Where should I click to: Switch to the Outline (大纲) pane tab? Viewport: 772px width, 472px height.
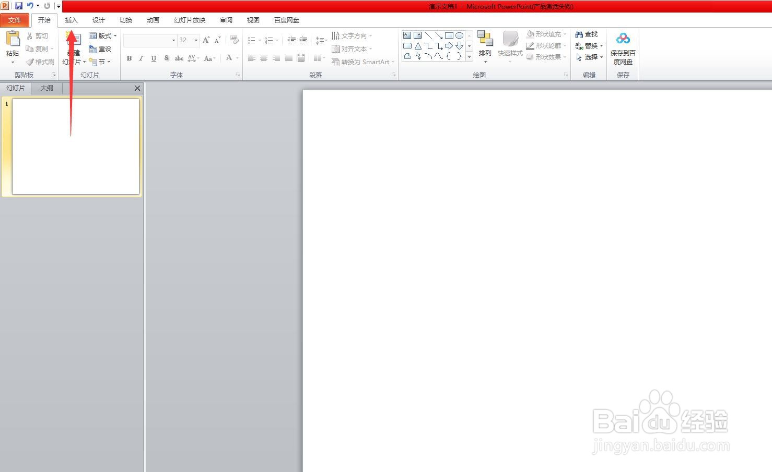[47, 88]
